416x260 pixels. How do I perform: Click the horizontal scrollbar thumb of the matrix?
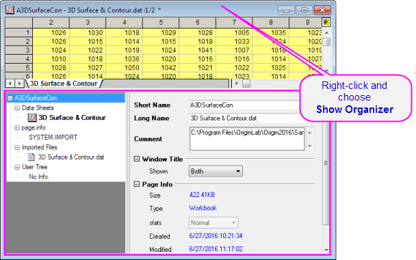(x=246, y=83)
